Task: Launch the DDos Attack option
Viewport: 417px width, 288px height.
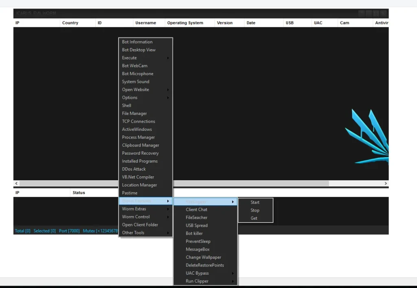Action: click(133, 169)
